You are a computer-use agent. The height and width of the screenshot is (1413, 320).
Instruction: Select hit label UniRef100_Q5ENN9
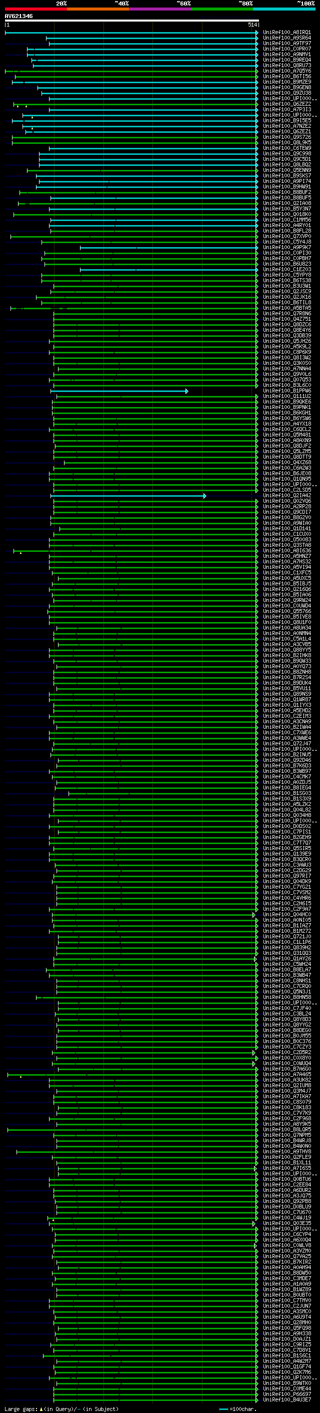[286, 170]
